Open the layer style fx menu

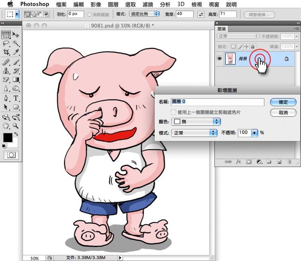238,162
